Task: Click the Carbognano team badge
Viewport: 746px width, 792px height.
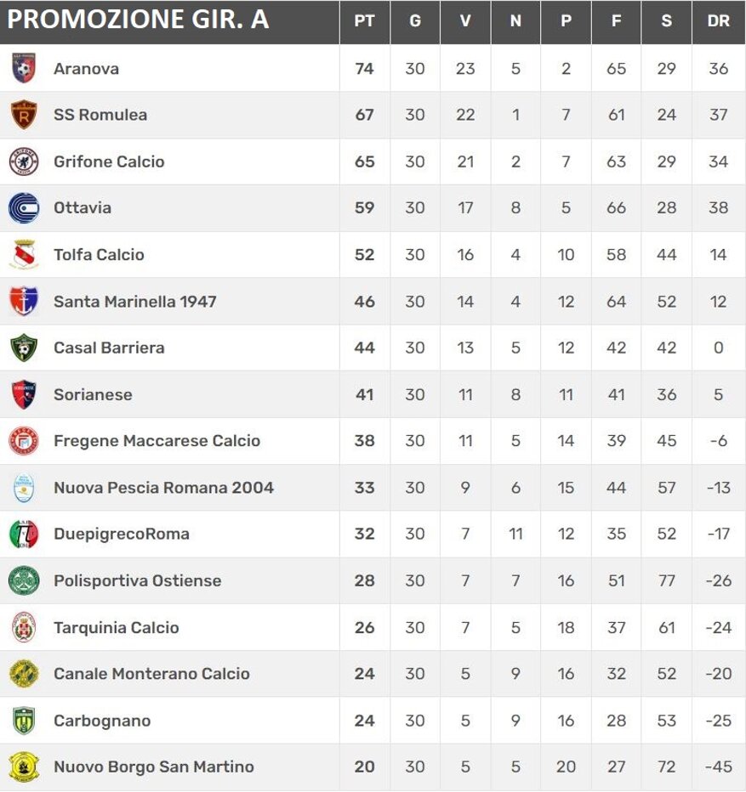Action: 24,721
